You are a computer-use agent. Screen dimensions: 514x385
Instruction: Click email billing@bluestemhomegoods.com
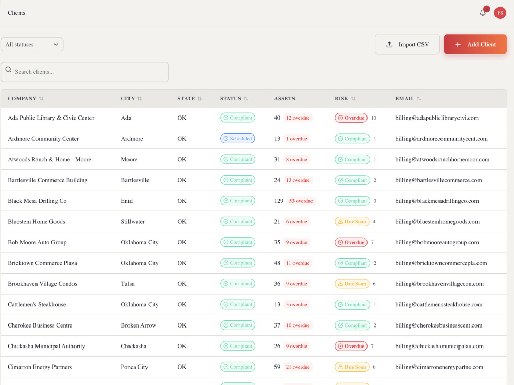[437, 222]
